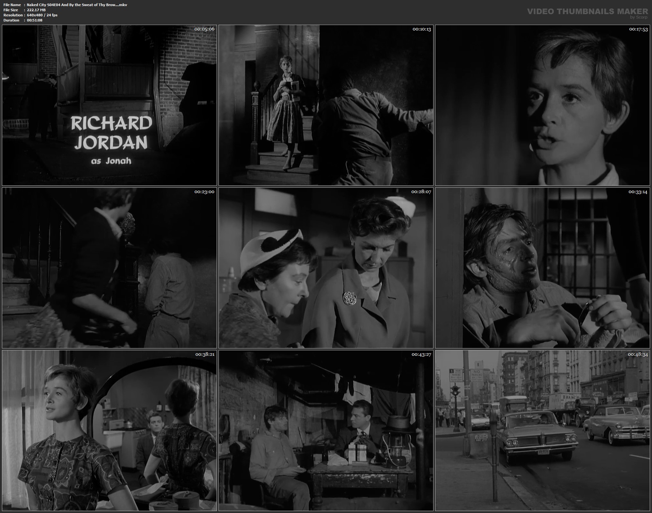Screen dimensions: 652x513
Task: Click the Richard Jordan title card thumbnail
Action: [x=109, y=105]
